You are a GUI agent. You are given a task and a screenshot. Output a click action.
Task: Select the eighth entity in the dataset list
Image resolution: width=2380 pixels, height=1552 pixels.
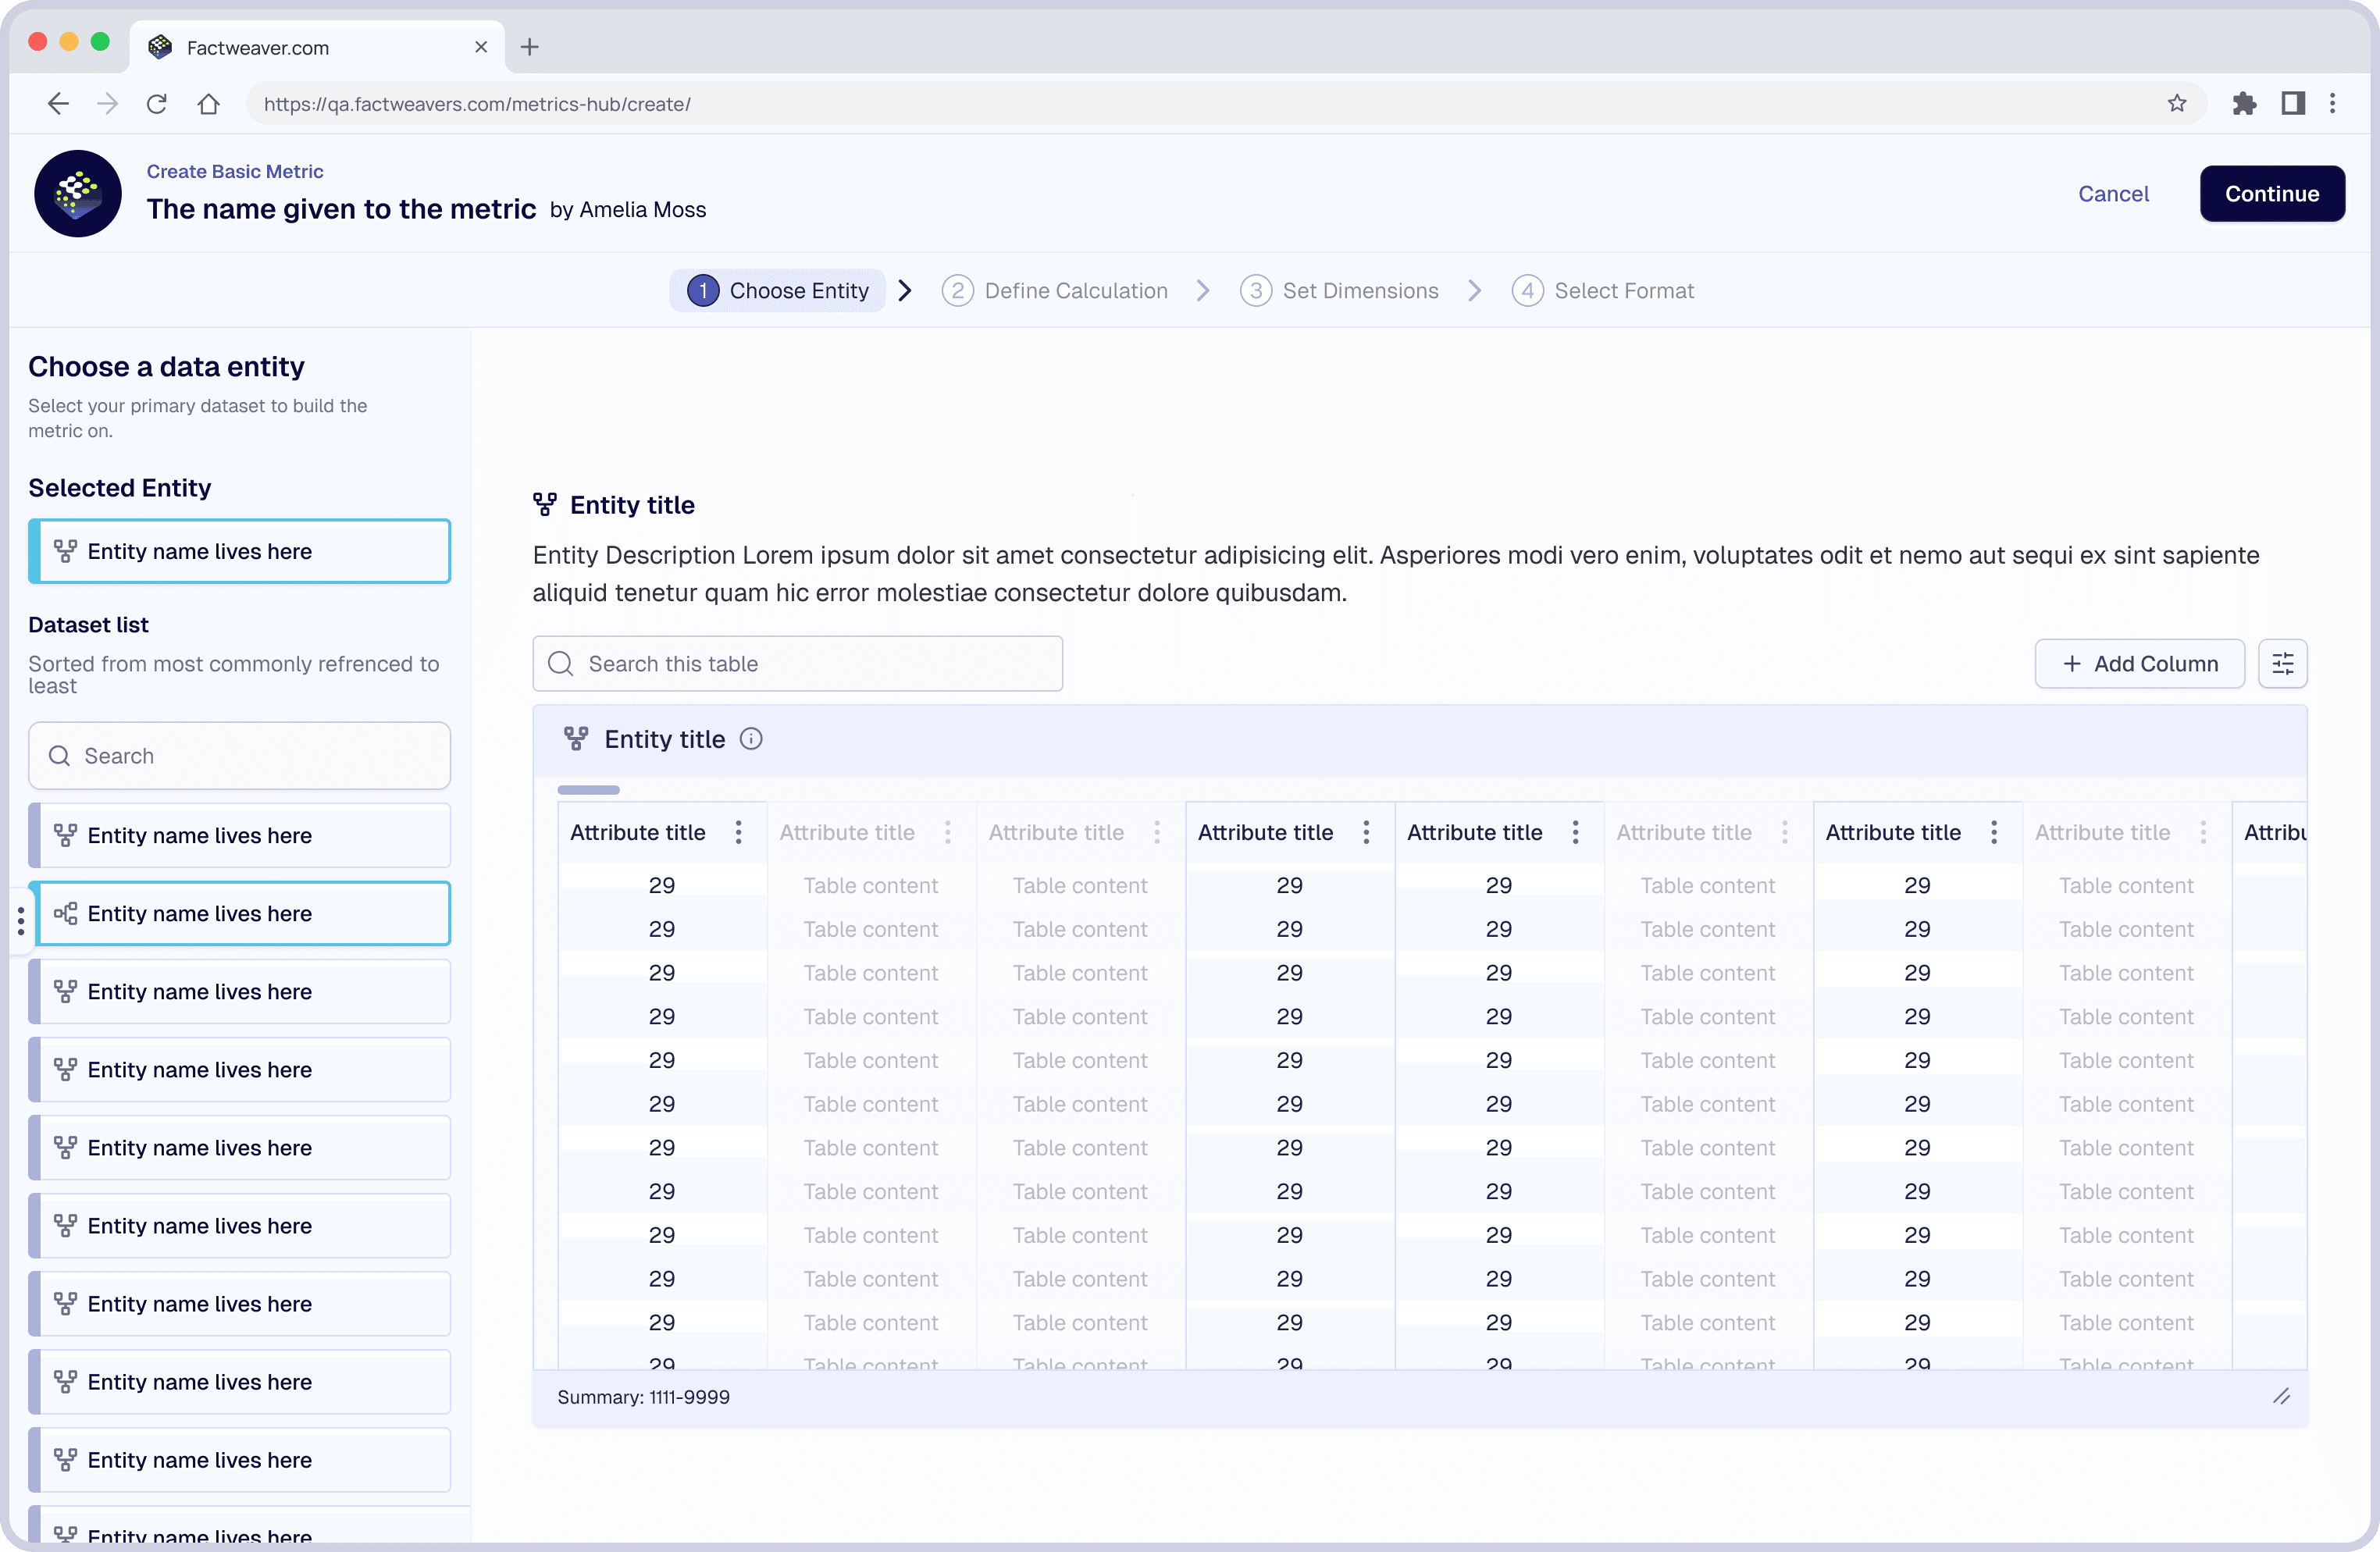[239, 1381]
